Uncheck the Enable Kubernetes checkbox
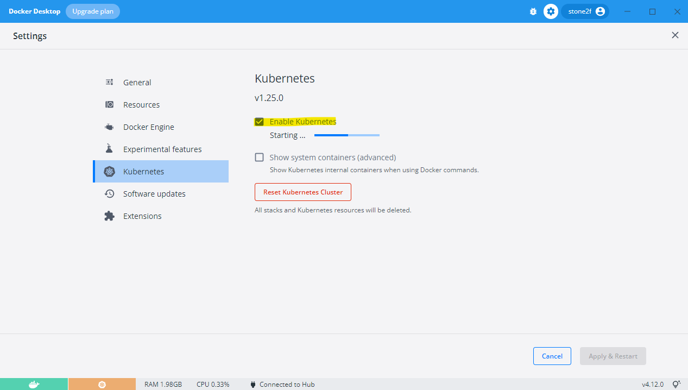 coord(259,122)
